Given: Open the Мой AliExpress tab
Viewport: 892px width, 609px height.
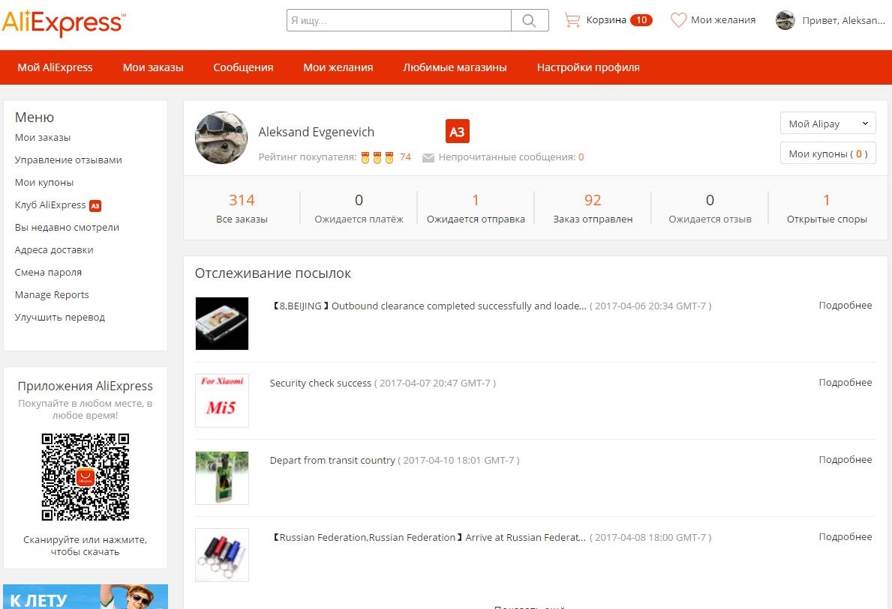Looking at the screenshot, I should coord(56,67).
